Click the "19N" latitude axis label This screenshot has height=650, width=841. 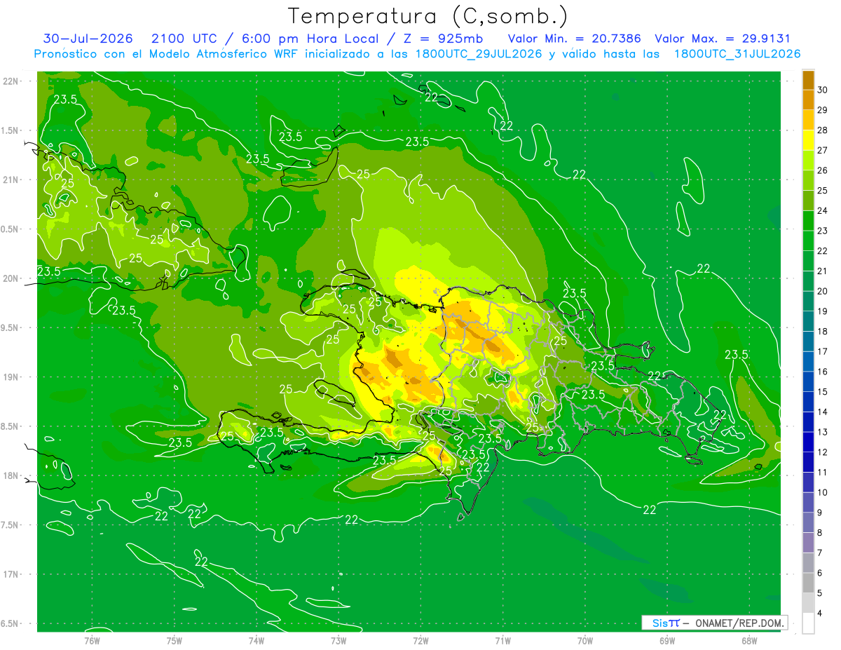(x=12, y=377)
